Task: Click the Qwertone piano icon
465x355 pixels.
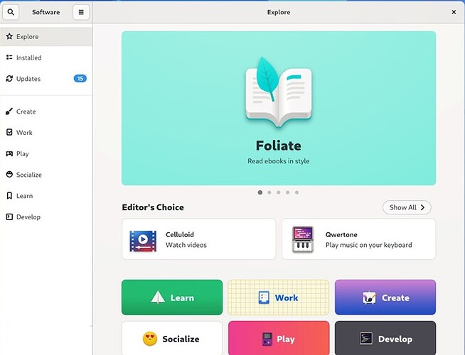Action: (x=303, y=239)
